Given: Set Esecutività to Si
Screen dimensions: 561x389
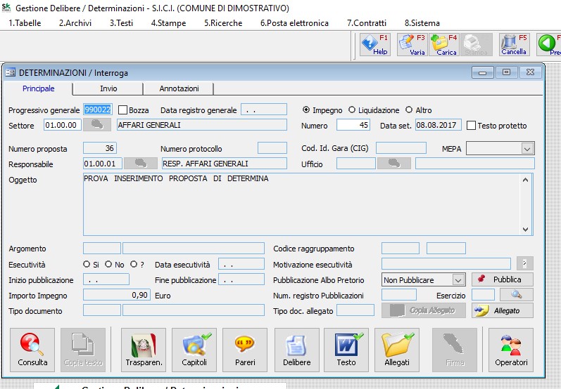Looking at the screenshot, I should click(x=86, y=264).
